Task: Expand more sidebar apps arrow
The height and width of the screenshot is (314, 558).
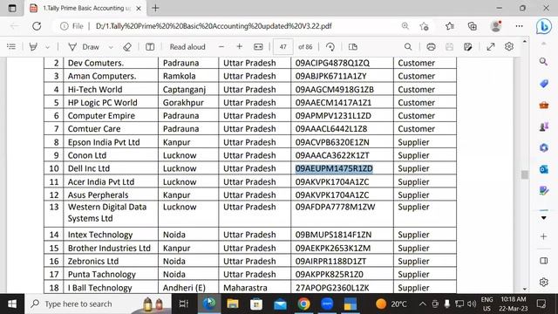Action: click(x=544, y=217)
